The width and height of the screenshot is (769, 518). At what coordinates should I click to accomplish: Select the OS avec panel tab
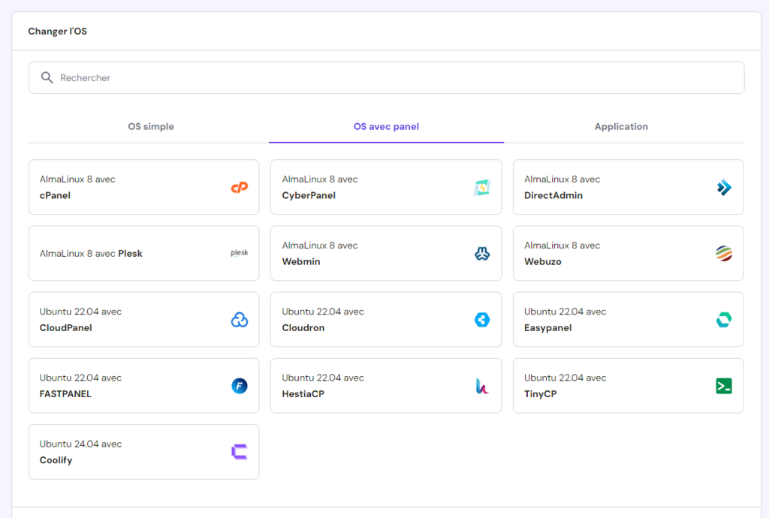coord(386,126)
